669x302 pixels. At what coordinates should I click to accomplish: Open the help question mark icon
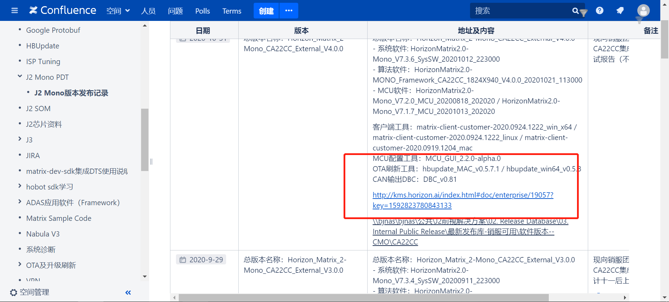point(600,10)
